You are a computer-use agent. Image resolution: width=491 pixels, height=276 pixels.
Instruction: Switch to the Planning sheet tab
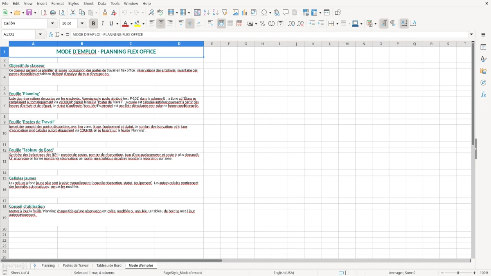[48, 265]
